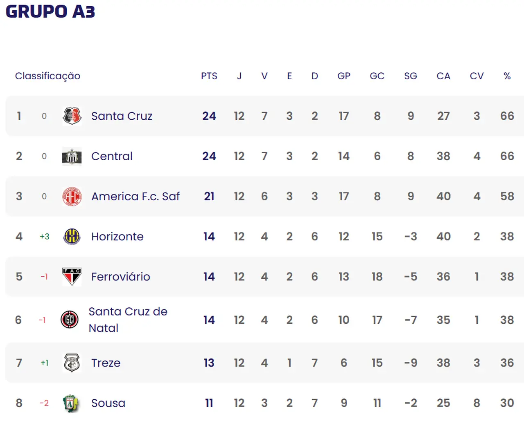Click the SG column header
Screen dimensions: 524x423
point(410,76)
